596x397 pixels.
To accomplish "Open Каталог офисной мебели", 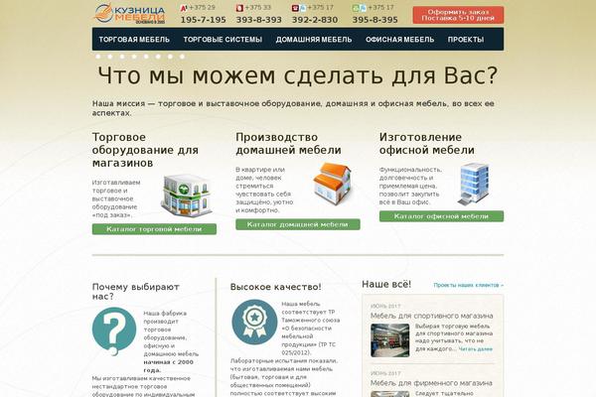I will pos(441,215).
